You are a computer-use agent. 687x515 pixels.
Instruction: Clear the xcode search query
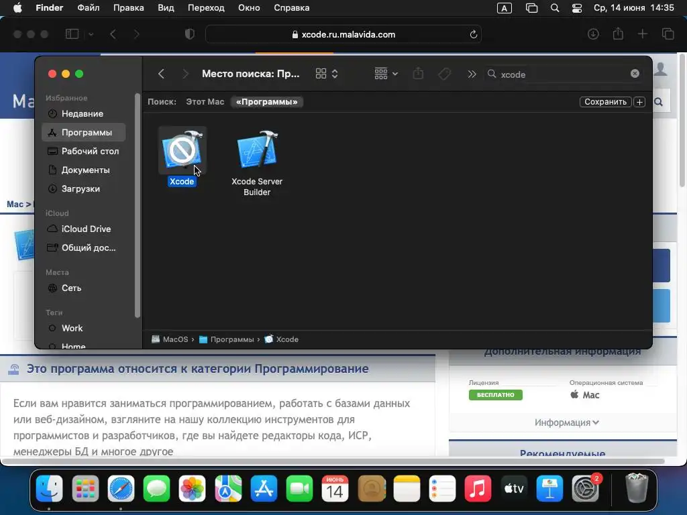[x=635, y=74]
